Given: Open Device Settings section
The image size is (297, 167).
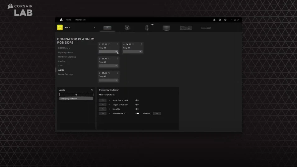Looking at the screenshot, I should coord(65,74).
